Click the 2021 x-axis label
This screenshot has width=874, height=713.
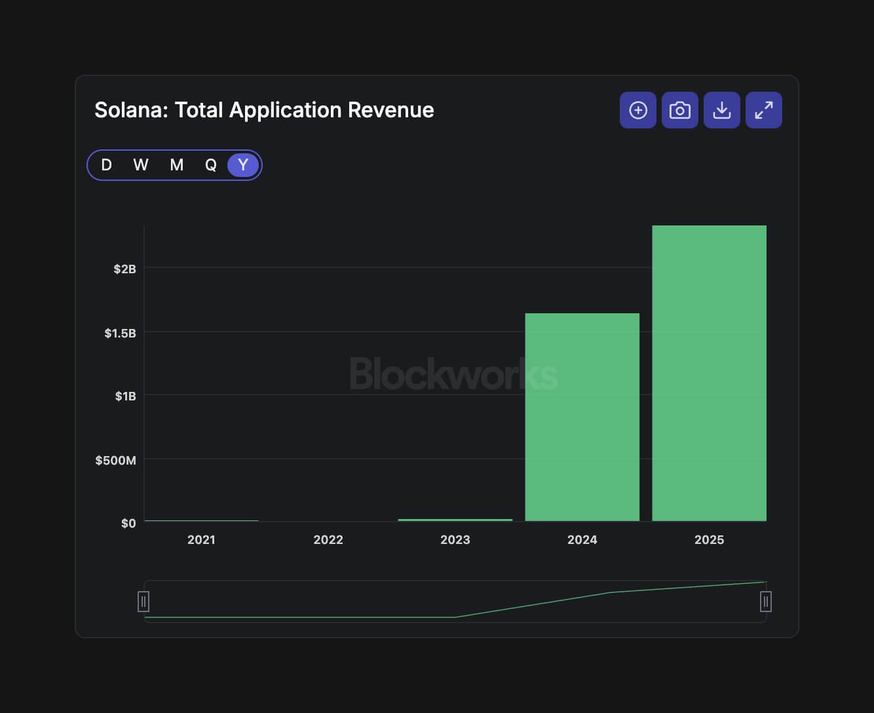(x=201, y=539)
